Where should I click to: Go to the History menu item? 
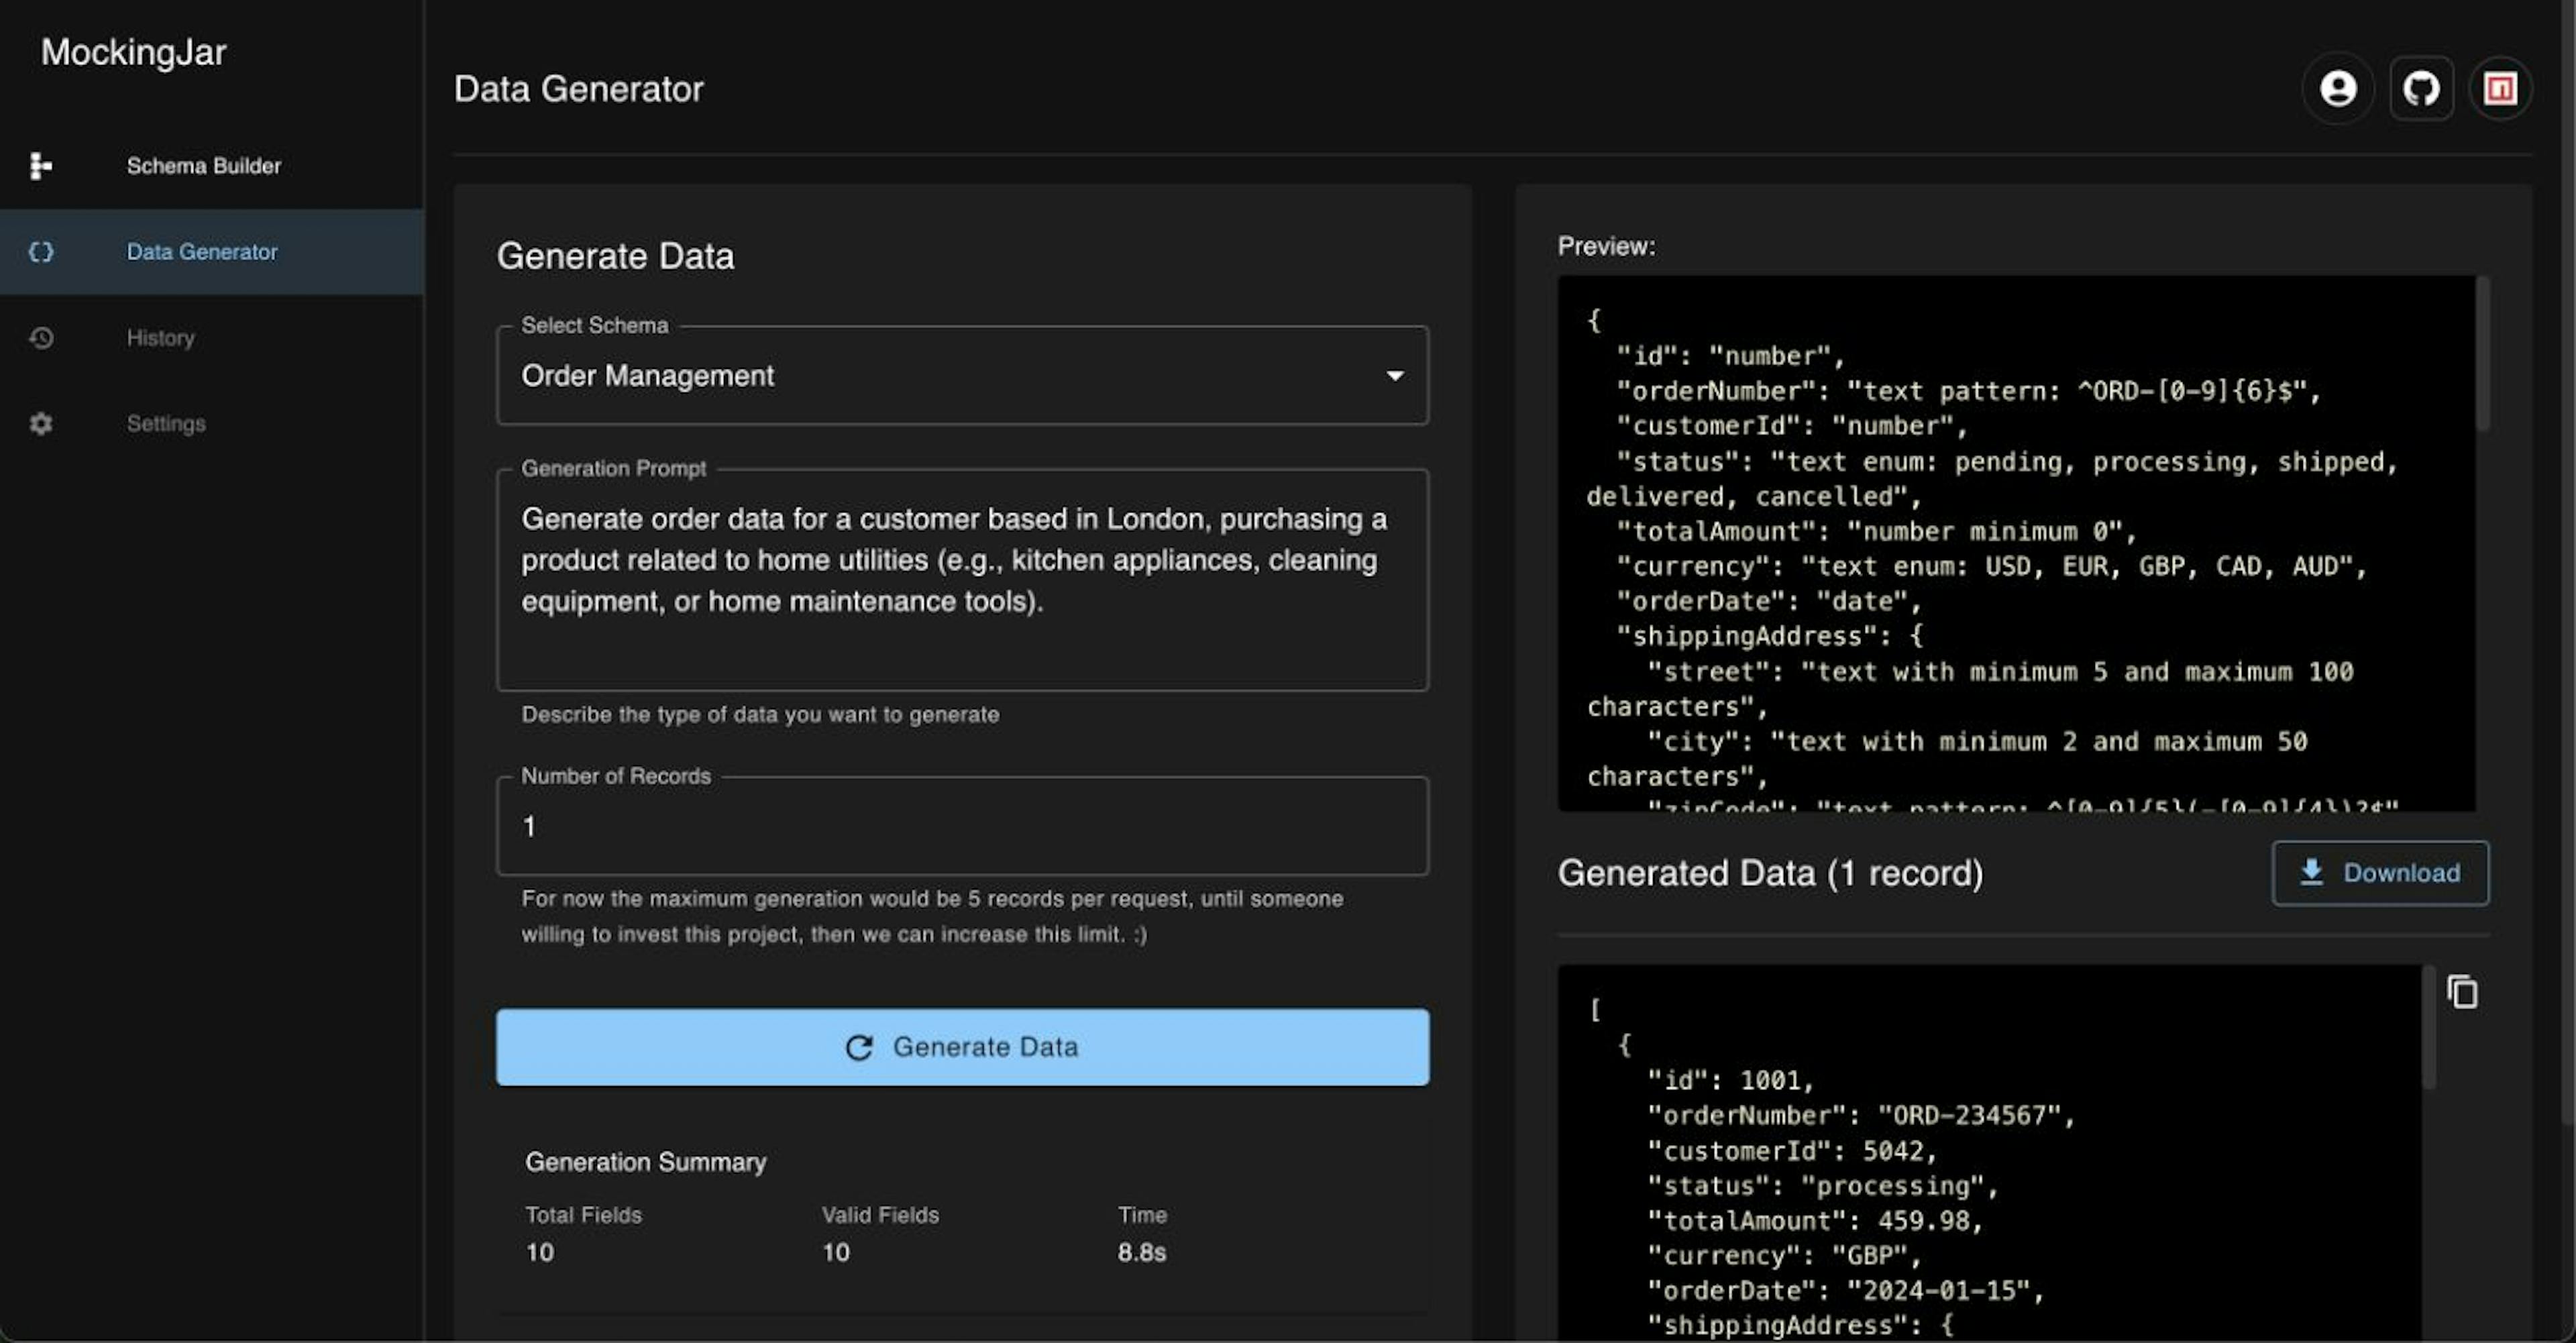click(x=160, y=338)
